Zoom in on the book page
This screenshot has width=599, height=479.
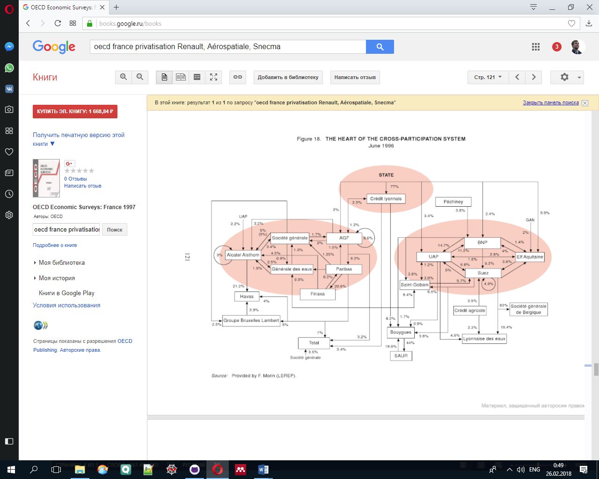click(x=124, y=77)
